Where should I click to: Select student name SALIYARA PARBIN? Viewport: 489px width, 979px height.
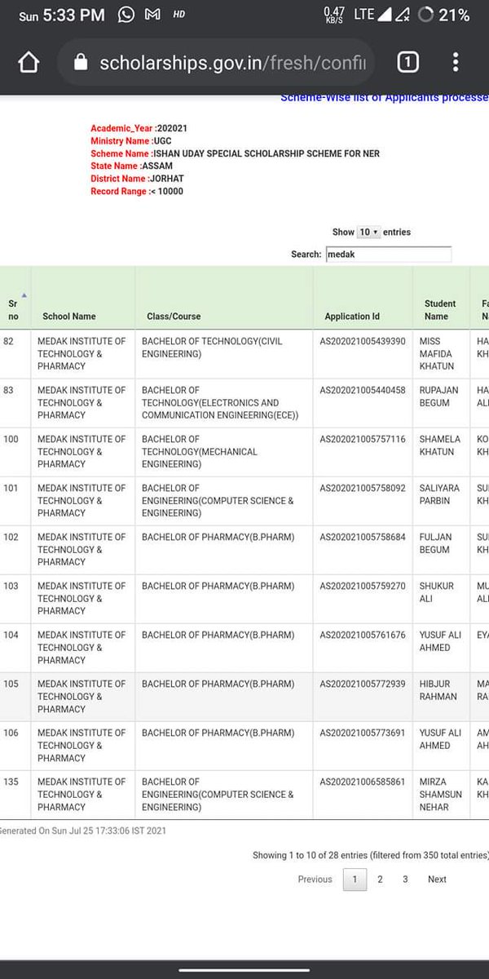439,494
